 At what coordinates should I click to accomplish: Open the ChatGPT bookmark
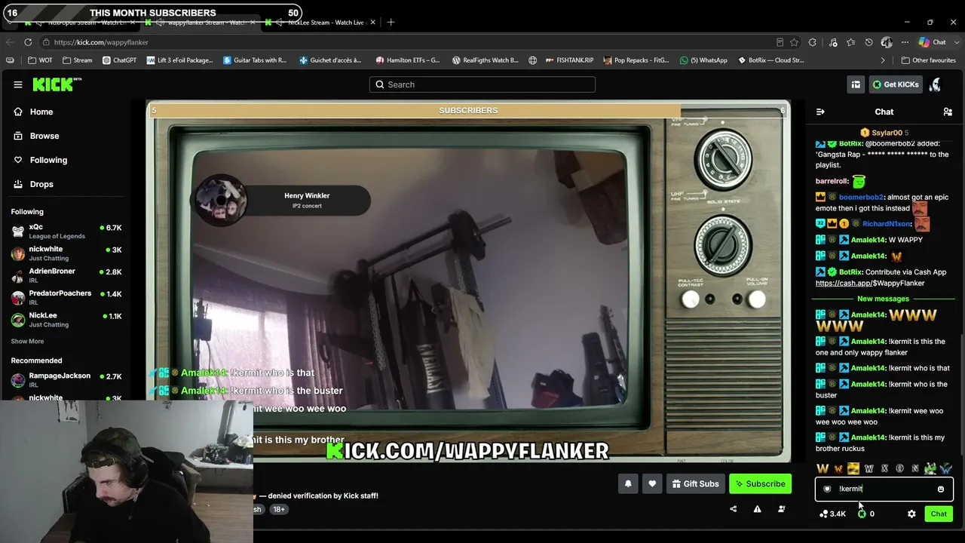click(119, 60)
